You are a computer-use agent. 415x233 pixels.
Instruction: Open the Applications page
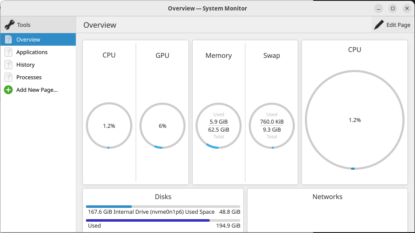[32, 52]
